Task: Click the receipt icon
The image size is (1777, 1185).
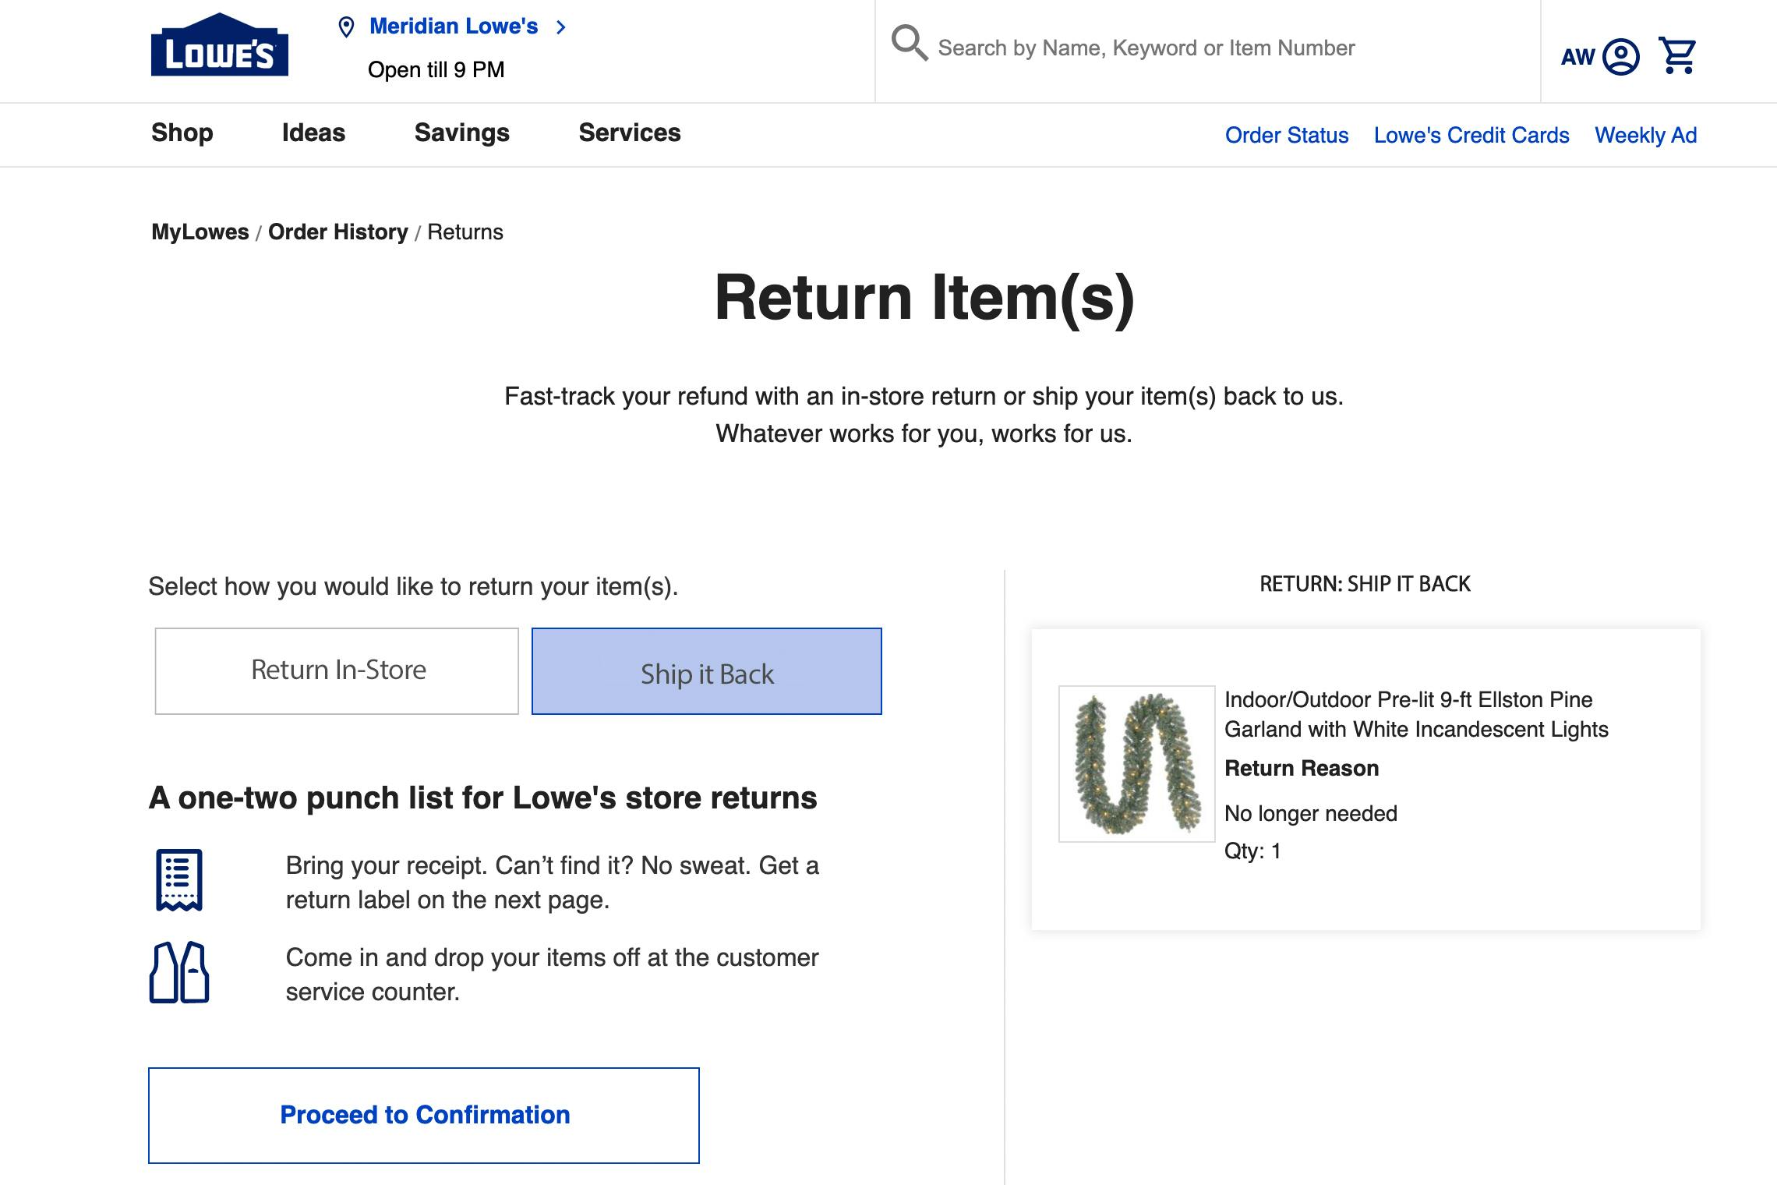Action: tap(179, 880)
